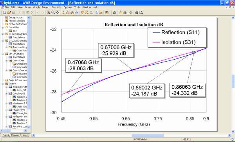Click the Frequency (GHz) axis label

point(134,124)
